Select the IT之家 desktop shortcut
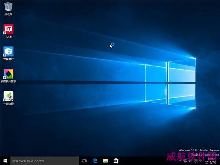The image size is (220, 165). pyautogui.click(x=8, y=31)
